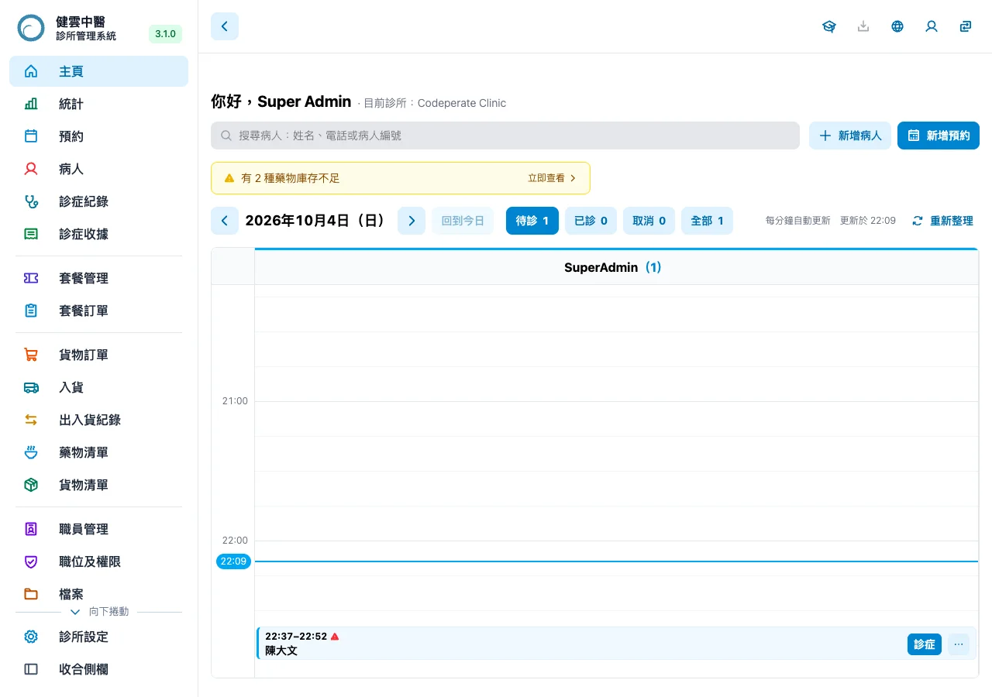Select the 已診 0 filter tab
Screen dimensions: 992x697
pyautogui.click(x=591, y=221)
